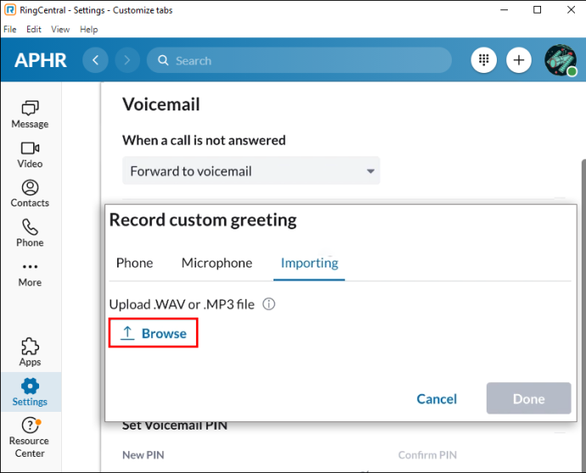Open the dial pad icon
Image resolution: width=586 pixels, height=473 pixels.
pyautogui.click(x=483, y=60)
